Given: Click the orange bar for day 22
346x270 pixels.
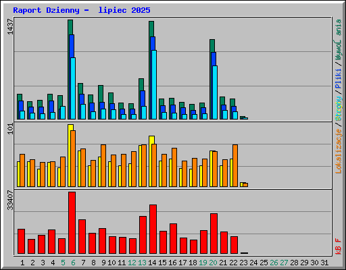Looking at the screenshot, I should coord(235,165).
